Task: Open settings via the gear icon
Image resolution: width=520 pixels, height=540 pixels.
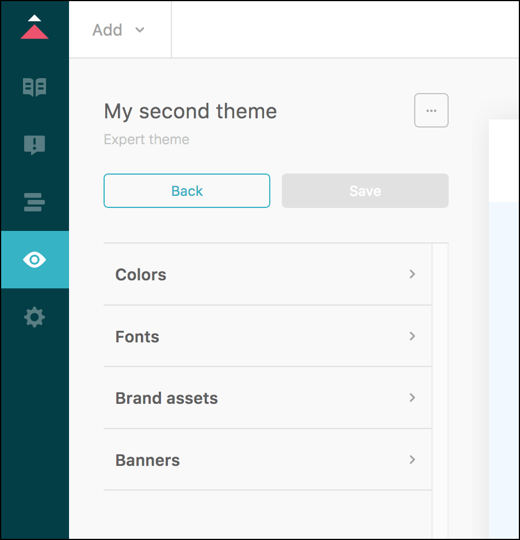Action: click(35, 317)
